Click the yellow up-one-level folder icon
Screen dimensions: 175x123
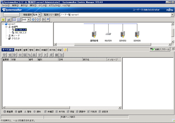click(3, 20)
